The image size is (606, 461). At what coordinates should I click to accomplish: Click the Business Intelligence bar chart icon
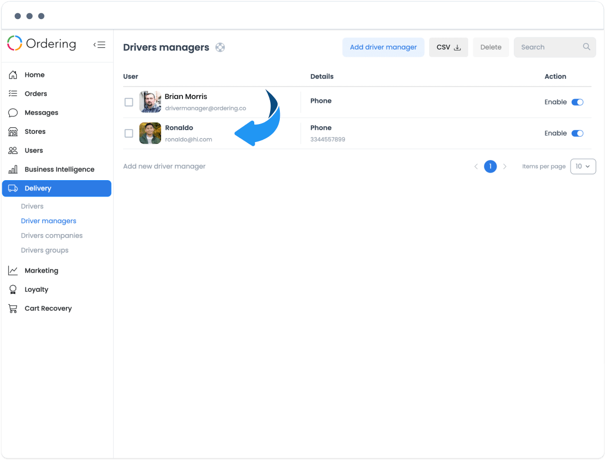coord(13,169)
